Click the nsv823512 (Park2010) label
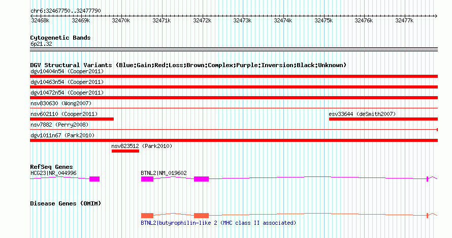Image resolution: width=452 pixels, height=238 pixels. [142, 146]
